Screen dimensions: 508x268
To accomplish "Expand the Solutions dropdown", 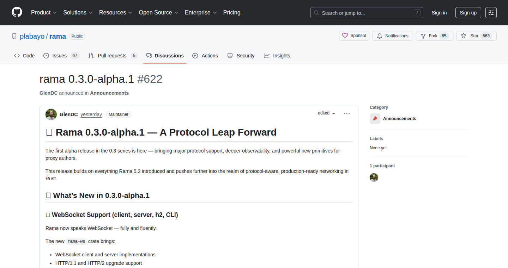I will (78, 13).
